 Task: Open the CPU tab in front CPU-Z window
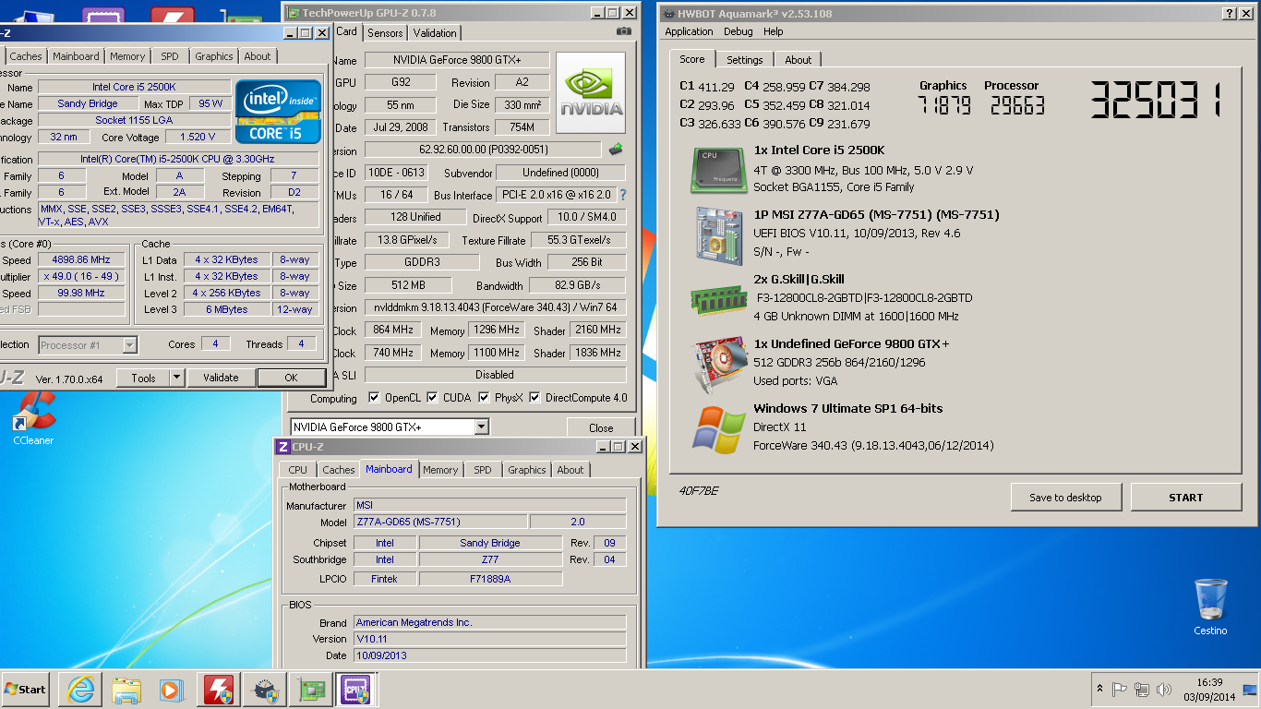click(298, 470)
